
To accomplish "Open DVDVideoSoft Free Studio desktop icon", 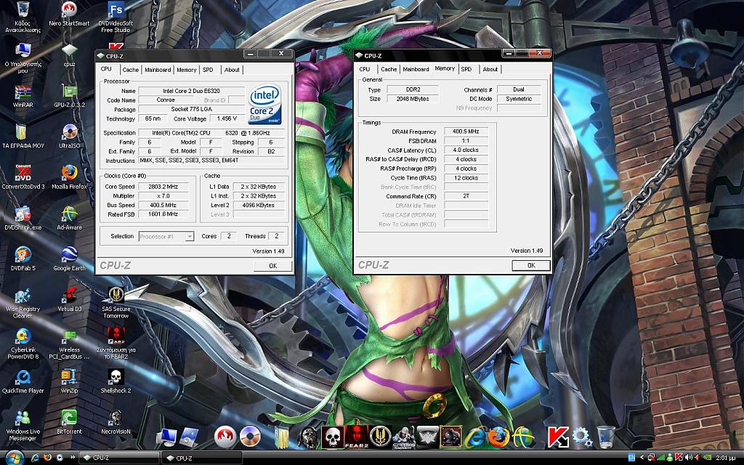I will tap(116, 17).
